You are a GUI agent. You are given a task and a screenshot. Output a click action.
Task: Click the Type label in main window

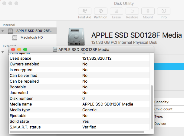[159, 116]
